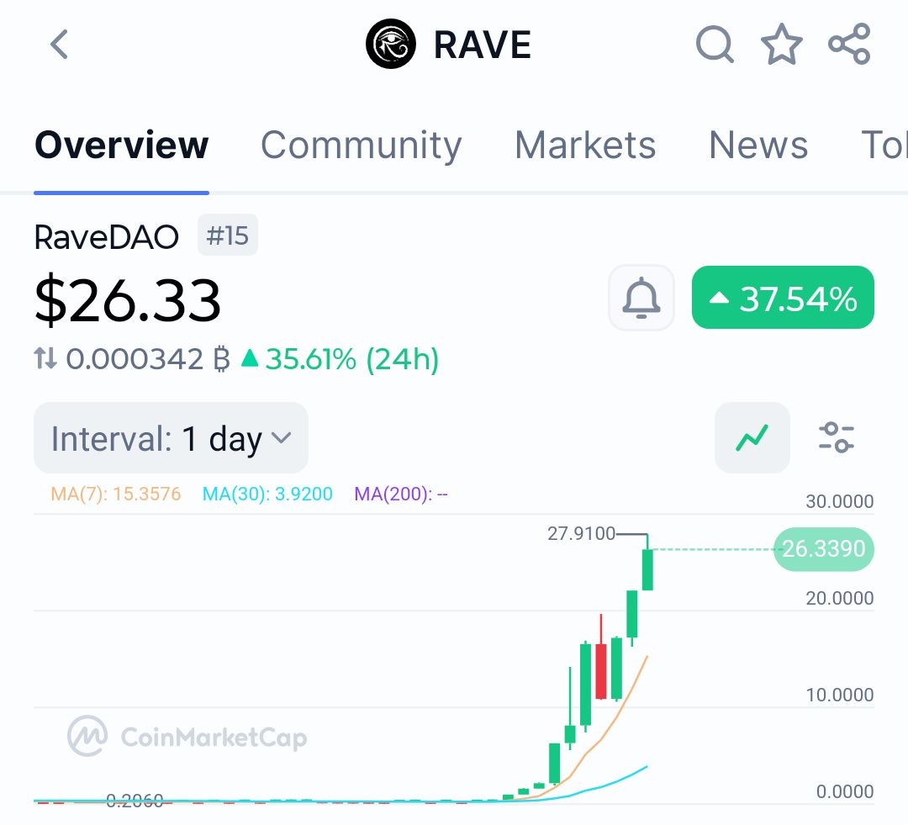Go back using the left arrow
This screenshot has height=825, width=908.
pyautogui.click(x=59, y=45)
